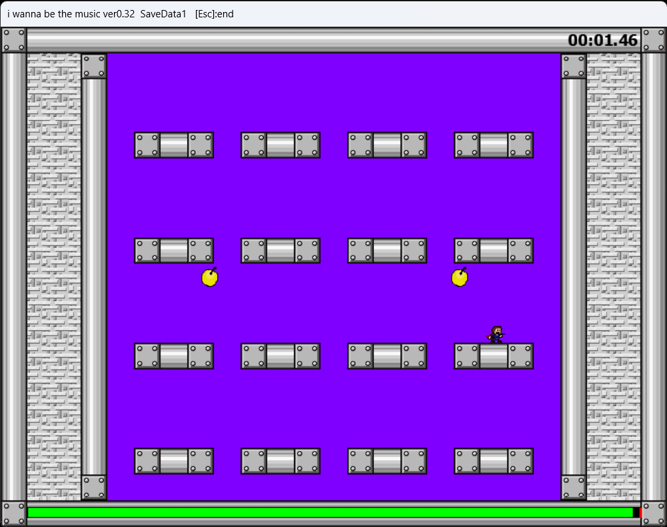Click the player character sprite

click(496, 335)
